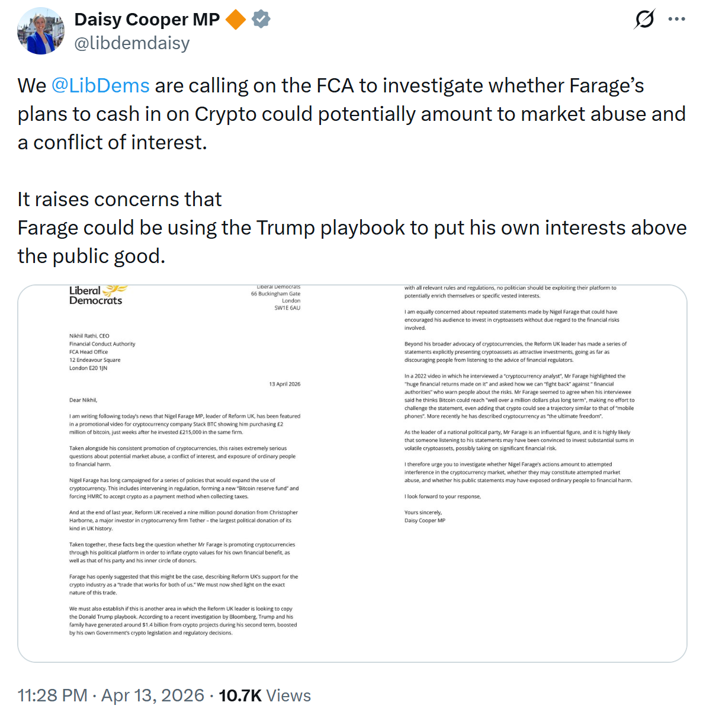Screen dimensions: 703x715
Task: Click the Yours sincerely Daisy Cooper MP signature
Action: [425, 517]
